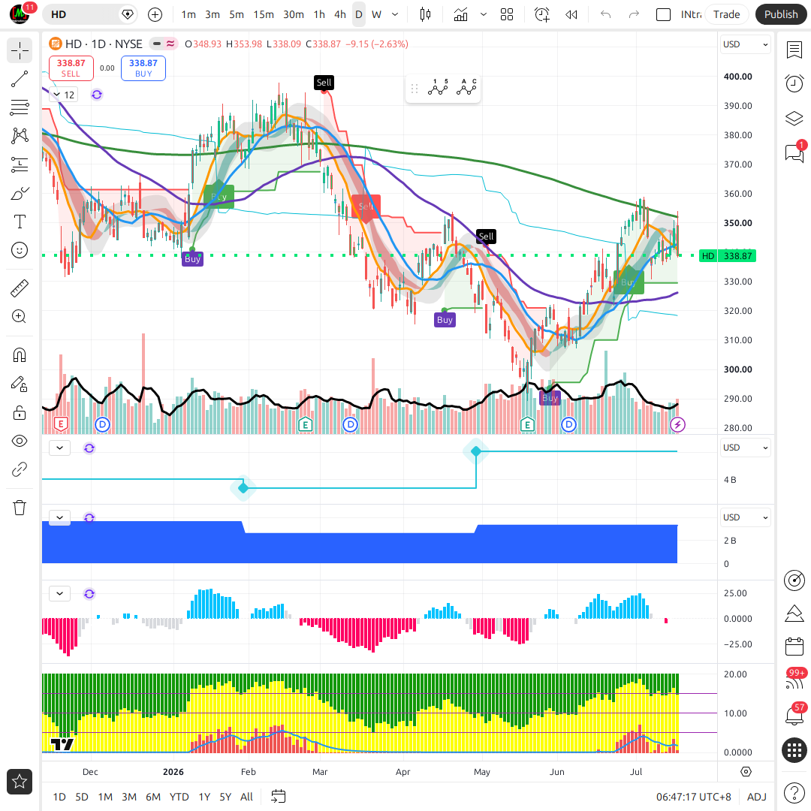
Task: Open the alerts clock panel
Action: [x=794, y=84]
